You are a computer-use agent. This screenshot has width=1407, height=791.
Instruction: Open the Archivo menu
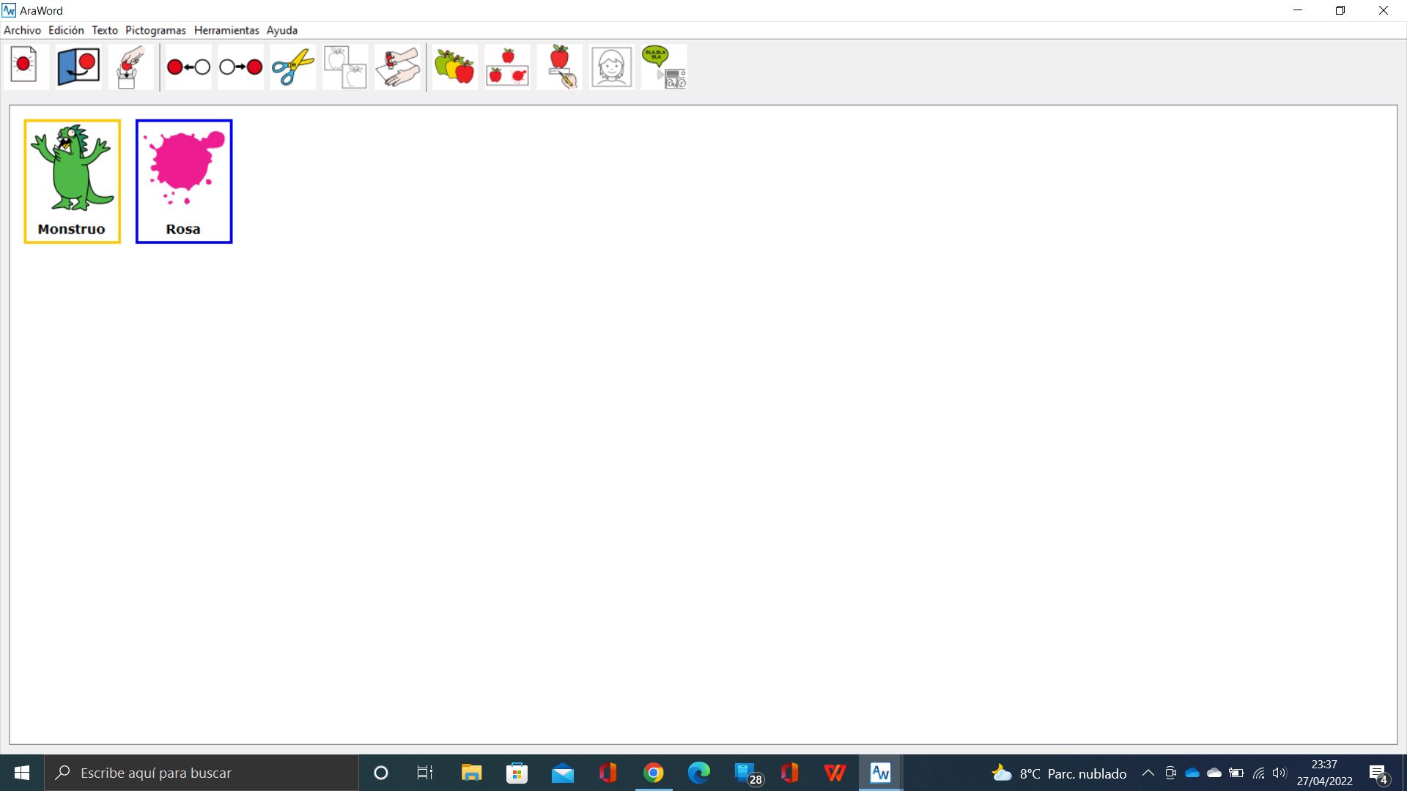pos(22,30)
